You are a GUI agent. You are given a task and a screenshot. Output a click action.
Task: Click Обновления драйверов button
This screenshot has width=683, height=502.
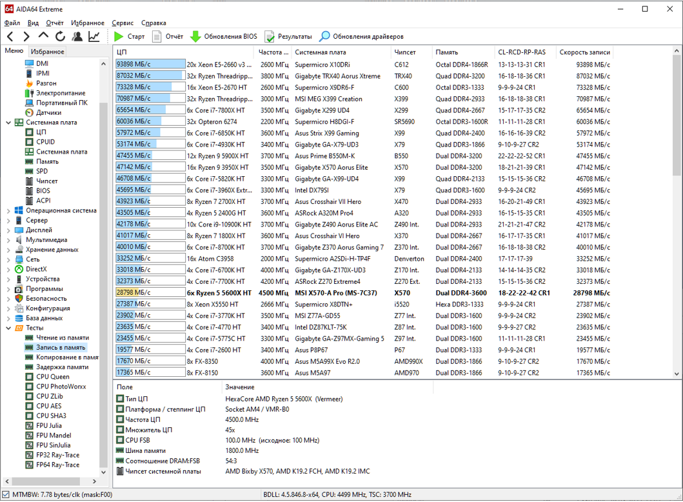[361, 37]
